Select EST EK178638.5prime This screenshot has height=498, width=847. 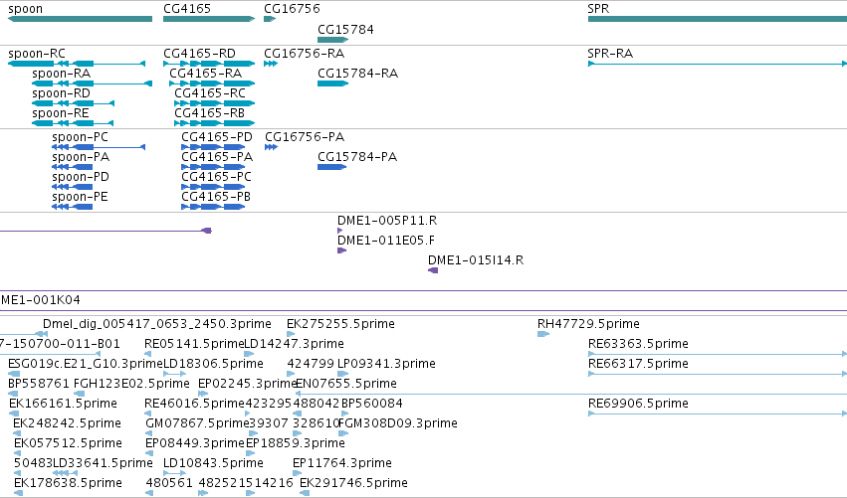68,483
